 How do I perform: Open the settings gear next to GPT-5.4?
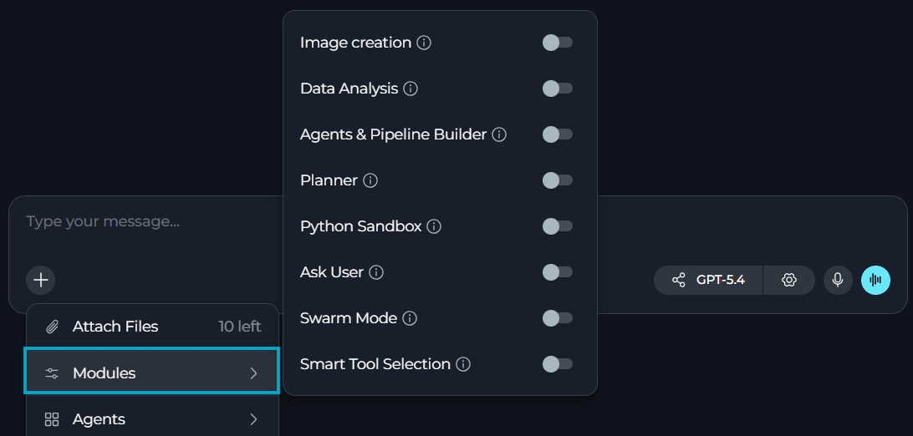pyautogui.click(x=789, y=280)
